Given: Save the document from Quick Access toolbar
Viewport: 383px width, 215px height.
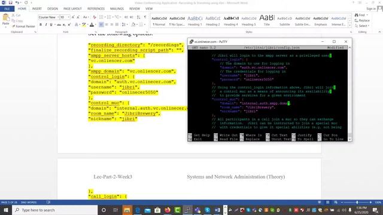Looking at the screenshot, I should [x=10, y=2].
